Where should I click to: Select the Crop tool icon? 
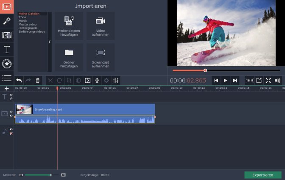pyautogui.click(x=69, y=80)
